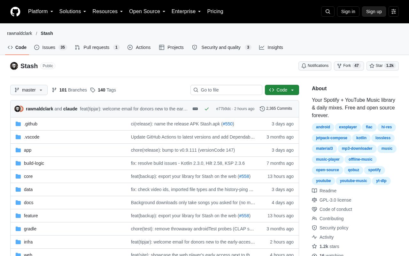
Task: View 2,365 Commits history
Action: point(276,109)
